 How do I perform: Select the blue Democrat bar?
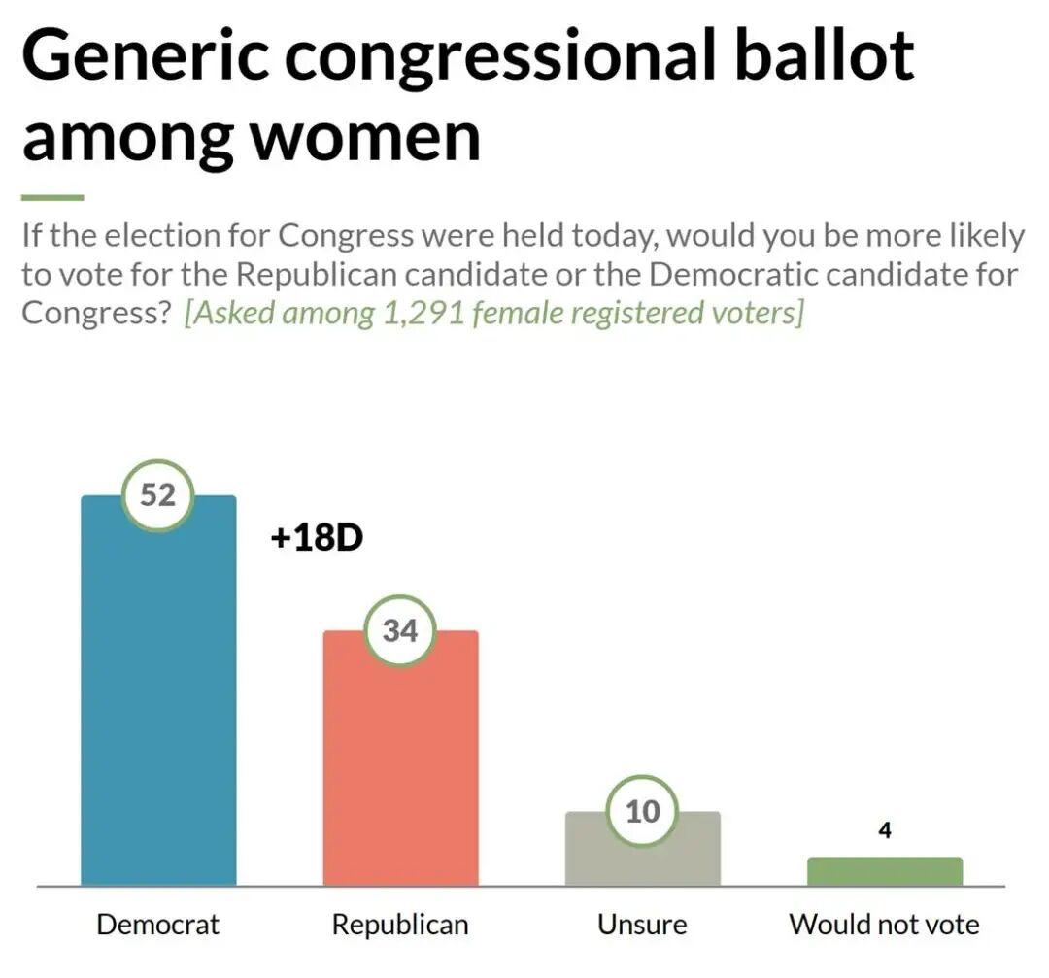[x=158, y=691]
